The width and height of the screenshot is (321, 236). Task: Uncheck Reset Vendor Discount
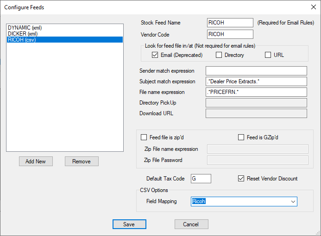241,179
